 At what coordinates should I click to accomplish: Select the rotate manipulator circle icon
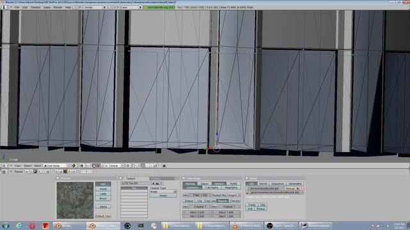click(102, 165)
